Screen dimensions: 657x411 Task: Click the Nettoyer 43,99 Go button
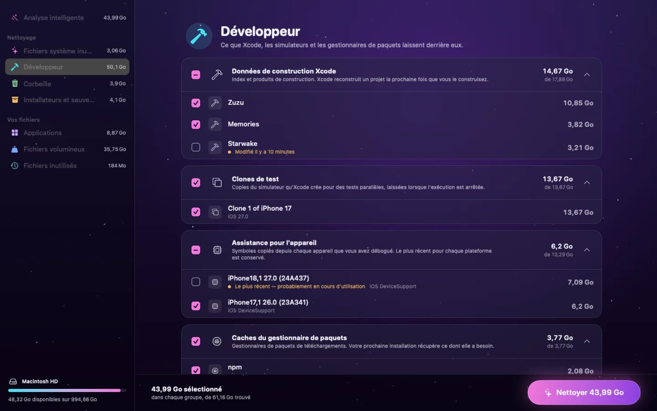tap(584, 392)
